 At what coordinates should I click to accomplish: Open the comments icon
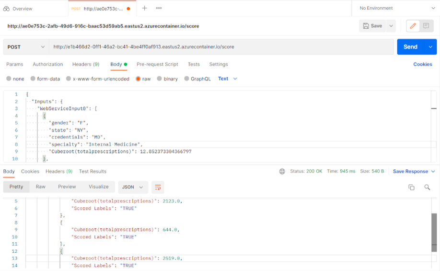pyautogui.click(x=426, y=26)
